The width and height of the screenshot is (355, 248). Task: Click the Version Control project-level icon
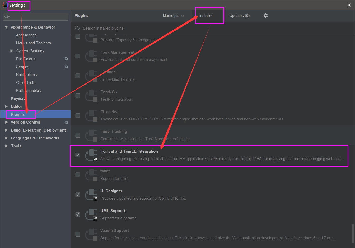(x=66, y=122)
